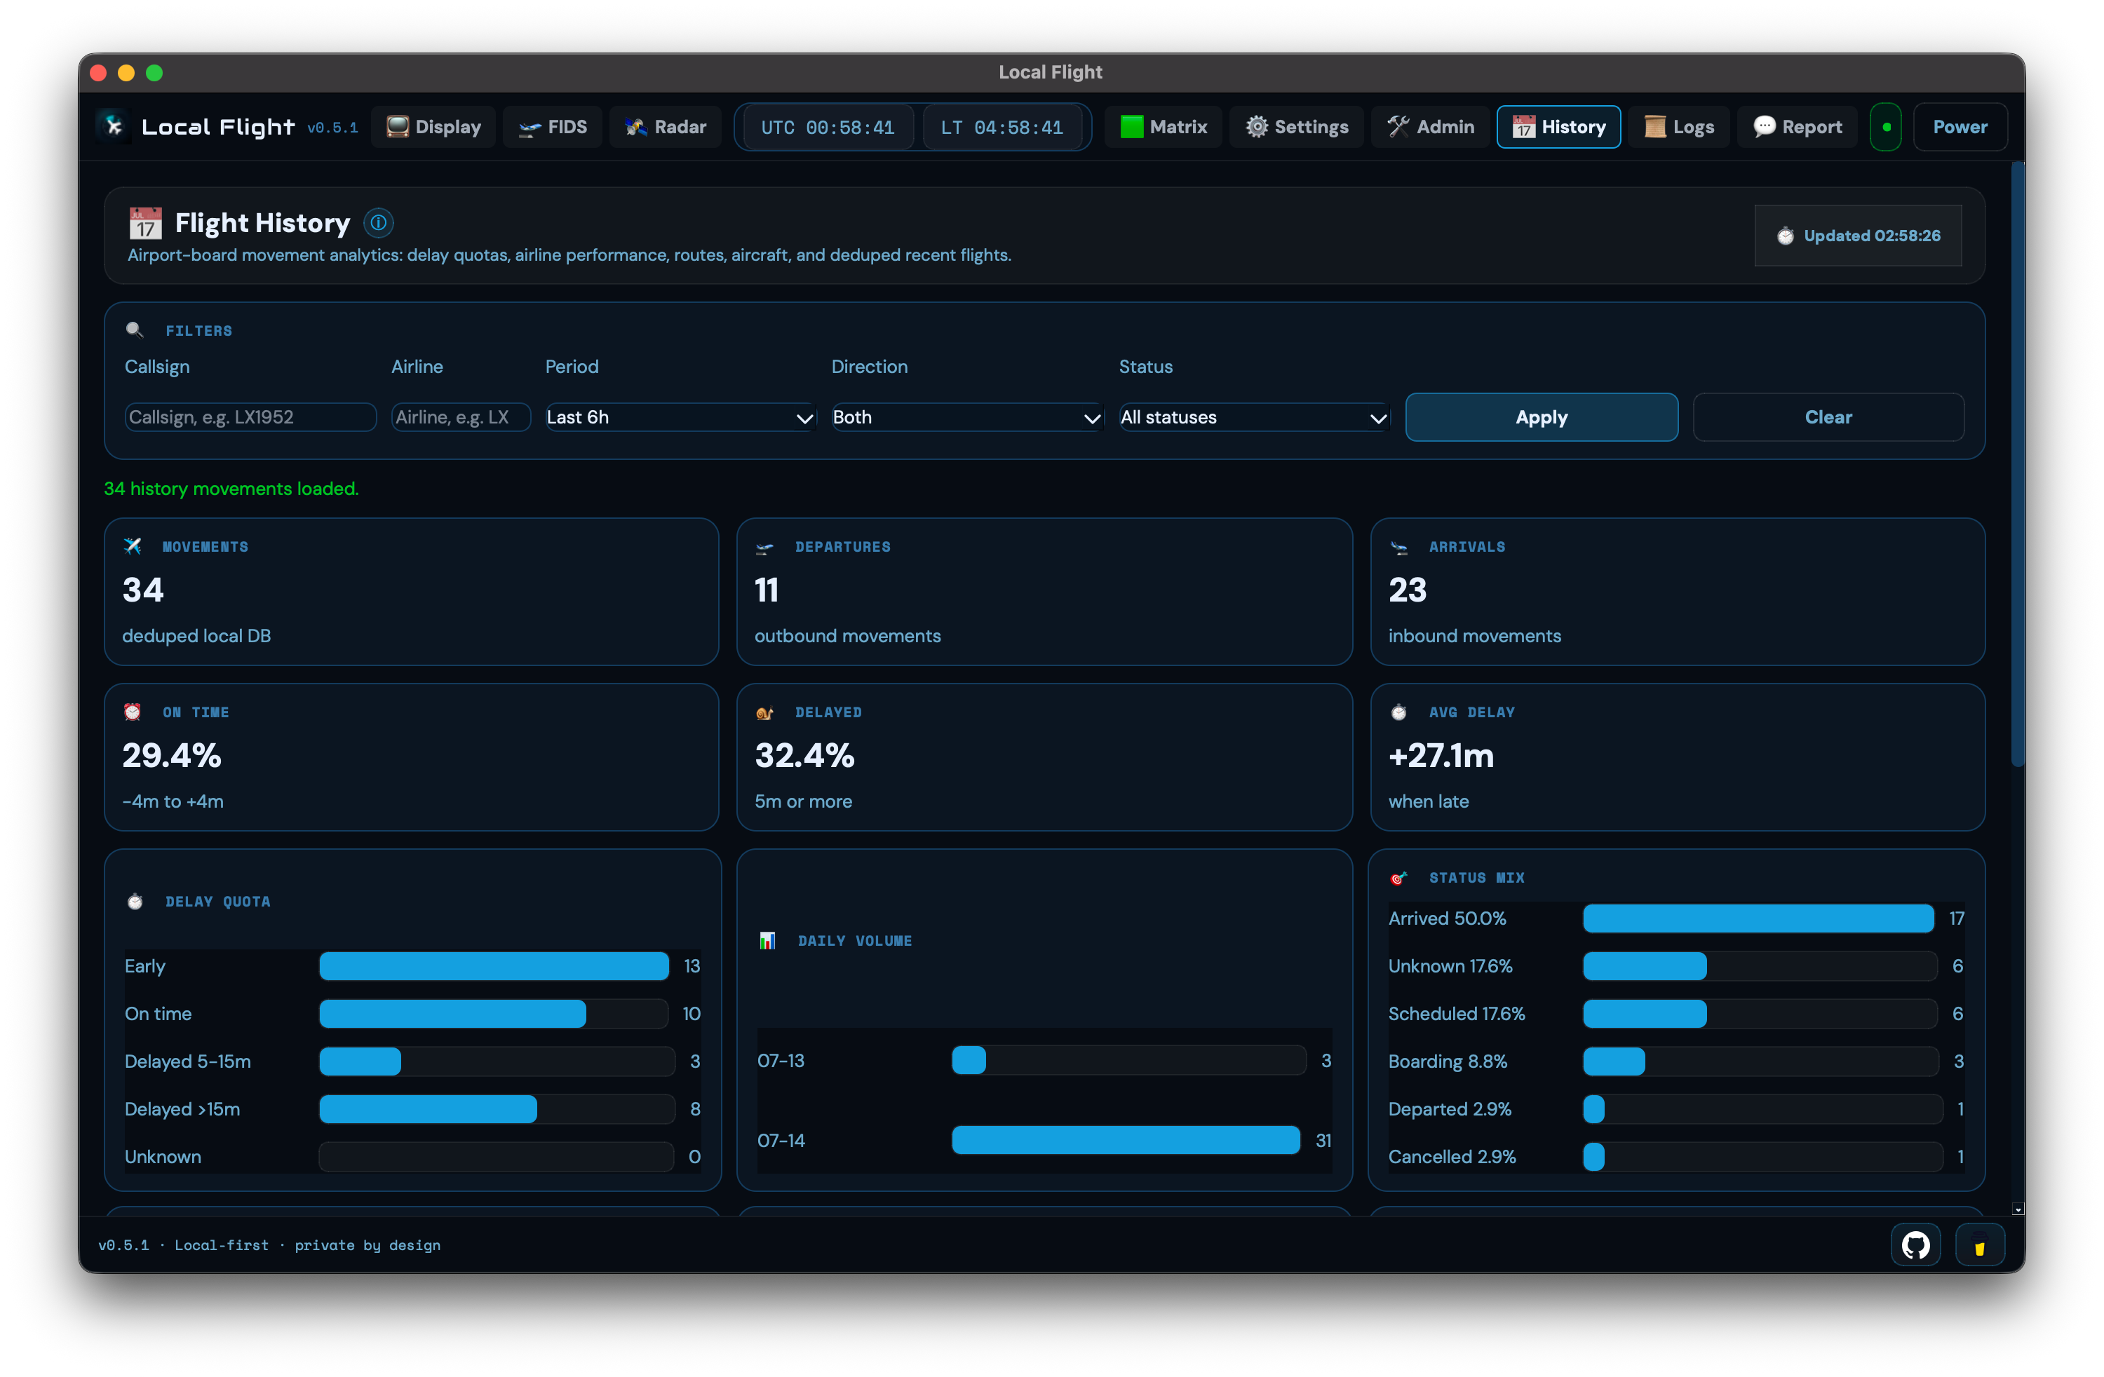Switch to the Settings tab
Viewport: 2104px width, 1377px height.
[1297, 128]
